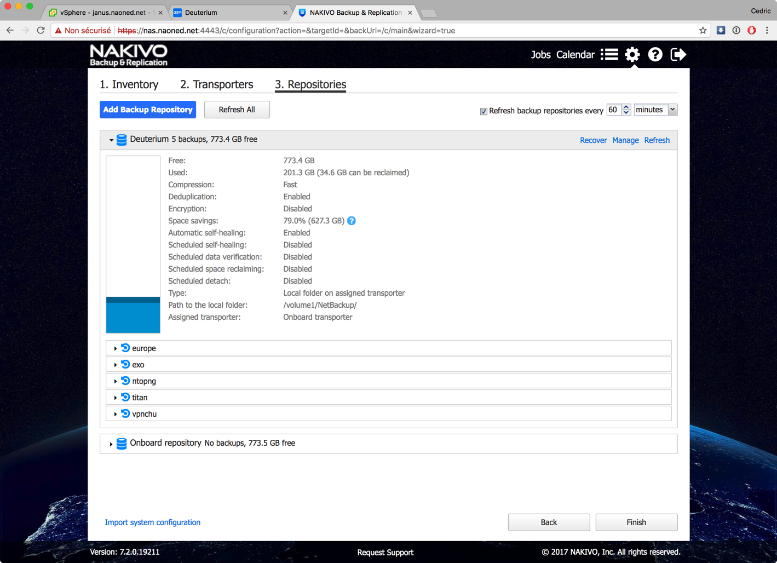
Task: Click the Refresh link for Deuterium
Action: click(x=657, y=140)
